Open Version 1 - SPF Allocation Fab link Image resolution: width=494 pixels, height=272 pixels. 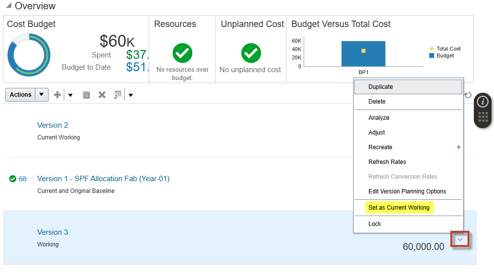(x=104, y=179)
